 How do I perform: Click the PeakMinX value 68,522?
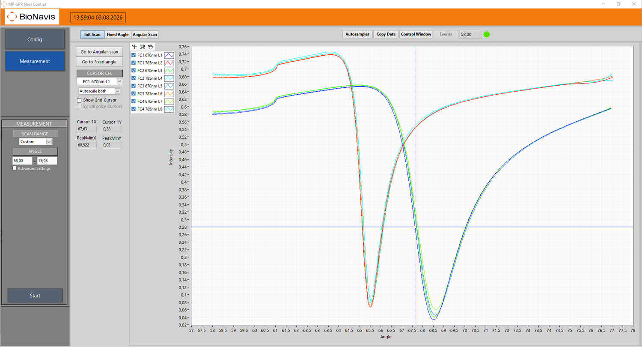(x=86, y=145)
